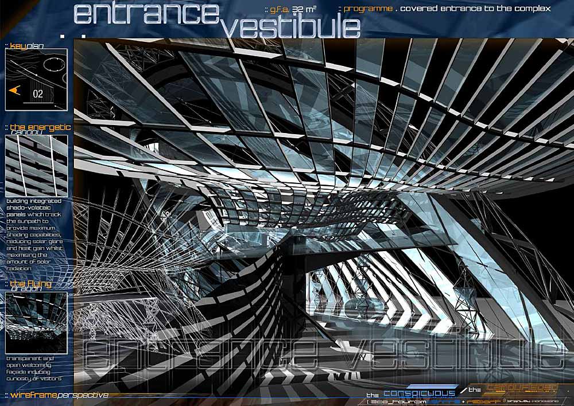Click the 02 marker in key plan
574x406 pixels.
pos(38,93)
